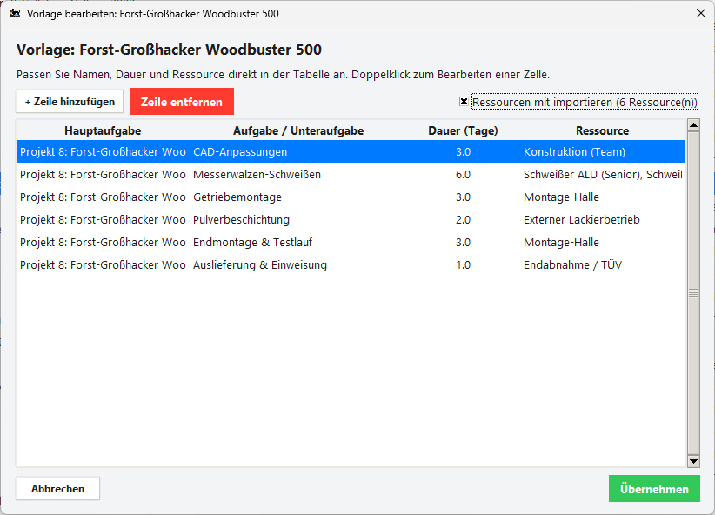Click duration 6.0 of Messerwalzen-Schweißen
Image resolution: width=715 pixels, height=515 pixels.
(x=464, y=175)
